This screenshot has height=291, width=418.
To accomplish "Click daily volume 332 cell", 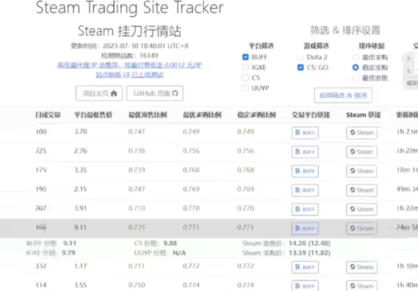I will (41, 266).
